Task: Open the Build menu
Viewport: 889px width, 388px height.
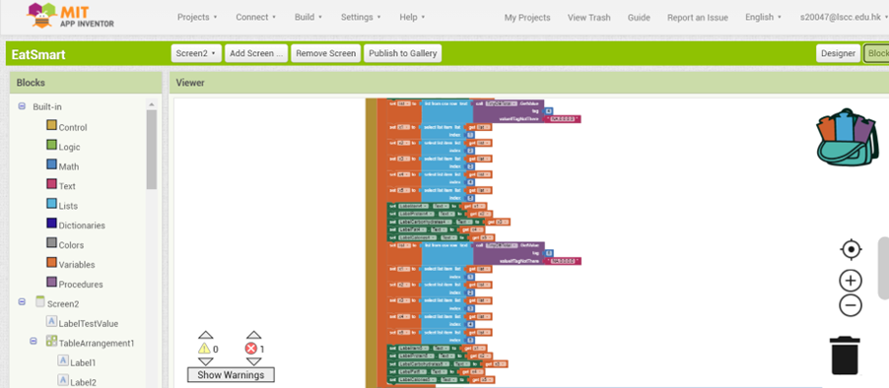Action: [308, 17]
